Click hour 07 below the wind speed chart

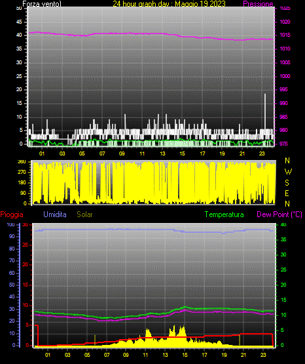102,153
